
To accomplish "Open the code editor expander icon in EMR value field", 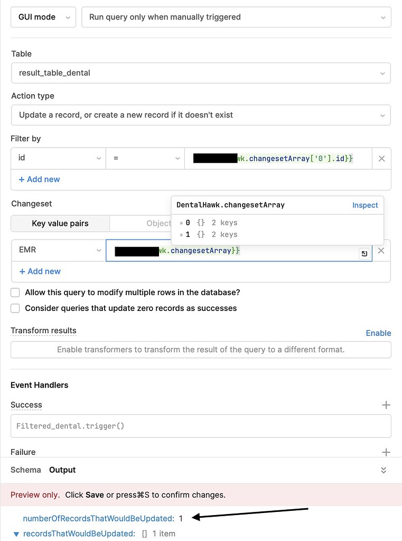I will point(364,254).
